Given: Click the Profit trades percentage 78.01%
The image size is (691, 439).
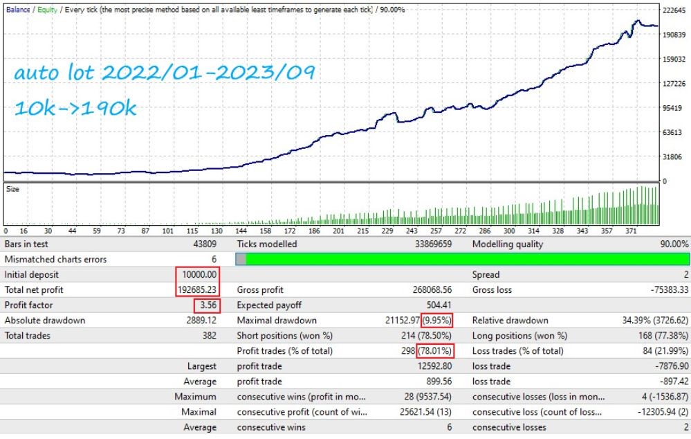Looking at the screenshot, I should pyautogui.click(x=436, y=351).
